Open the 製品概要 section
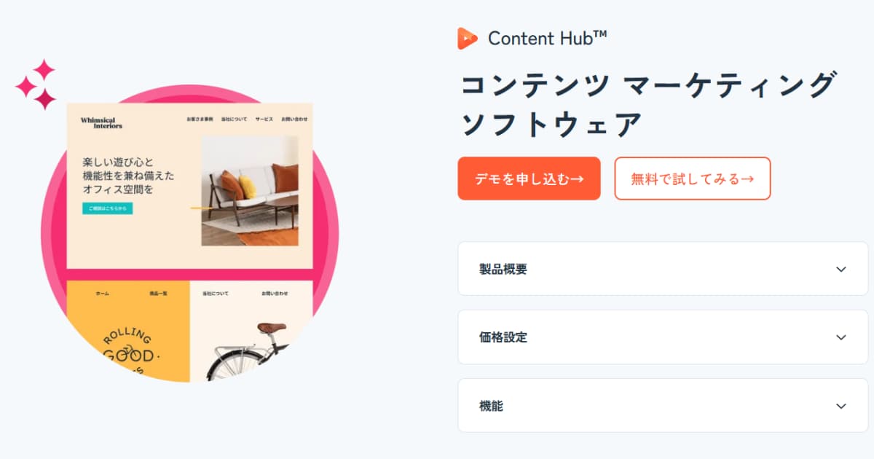Image resolution: width=874 pixels, height=459 pixels. click(x=663, y=269)
